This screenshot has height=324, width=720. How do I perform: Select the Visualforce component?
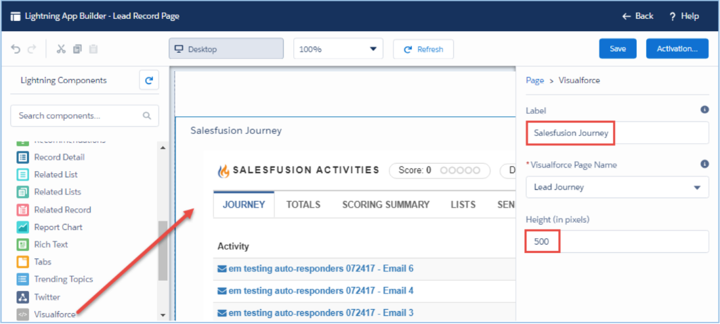click(54, 315)
